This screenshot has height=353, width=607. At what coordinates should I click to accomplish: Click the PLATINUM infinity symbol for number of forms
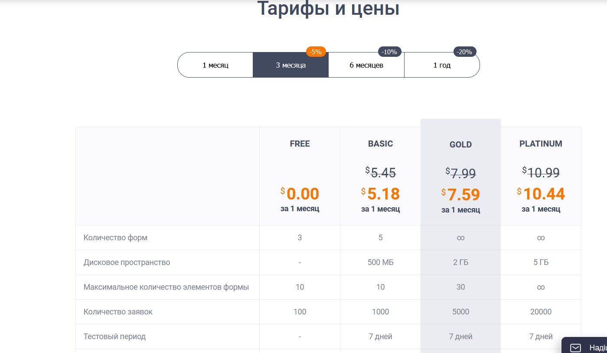541,238
